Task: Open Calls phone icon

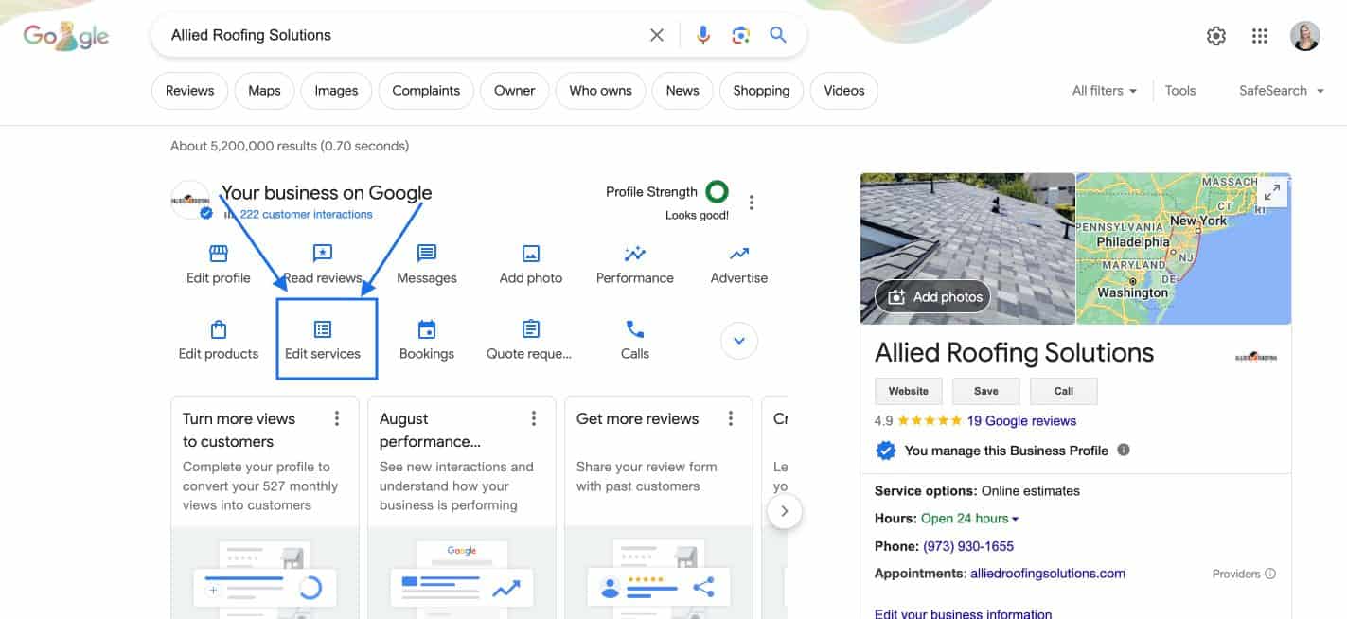Action: 635,329
